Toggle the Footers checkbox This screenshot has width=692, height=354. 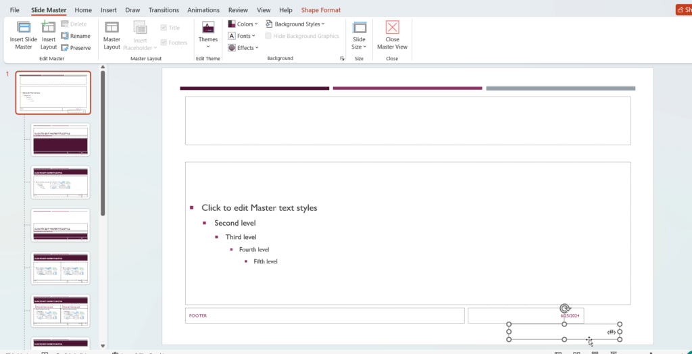pyautogui.click(x=164, y=43)
